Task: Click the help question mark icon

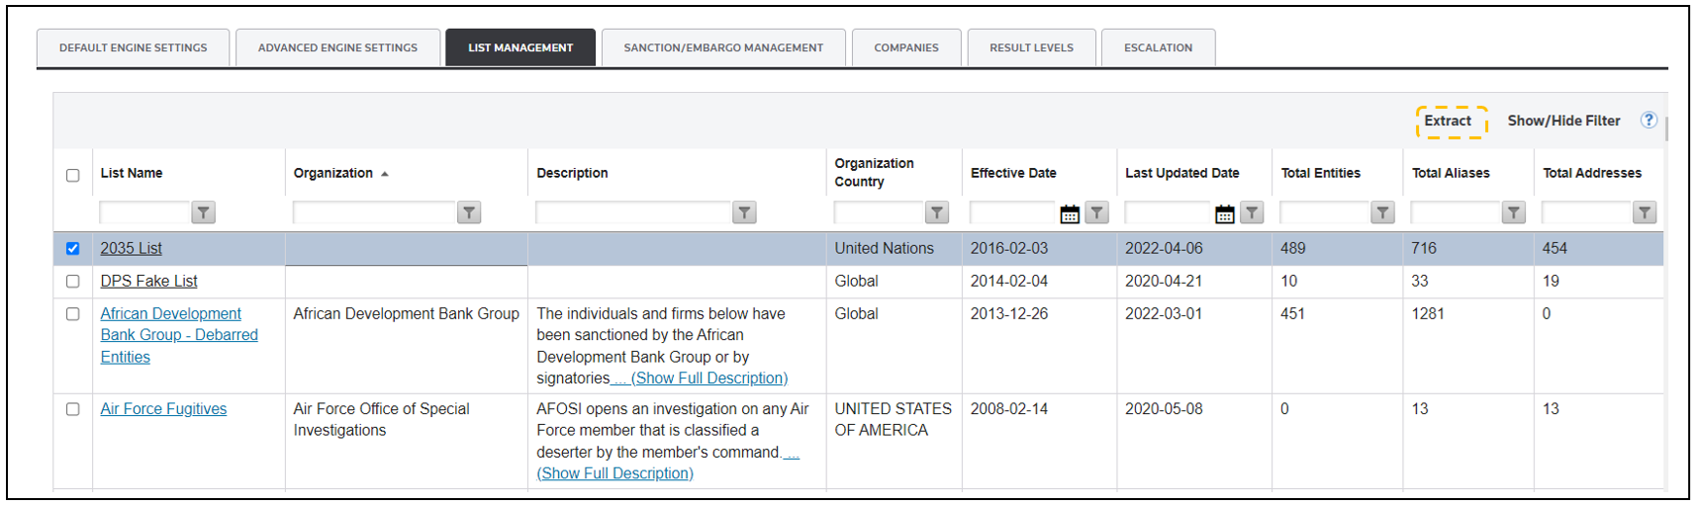Action: click(1649, 120)
